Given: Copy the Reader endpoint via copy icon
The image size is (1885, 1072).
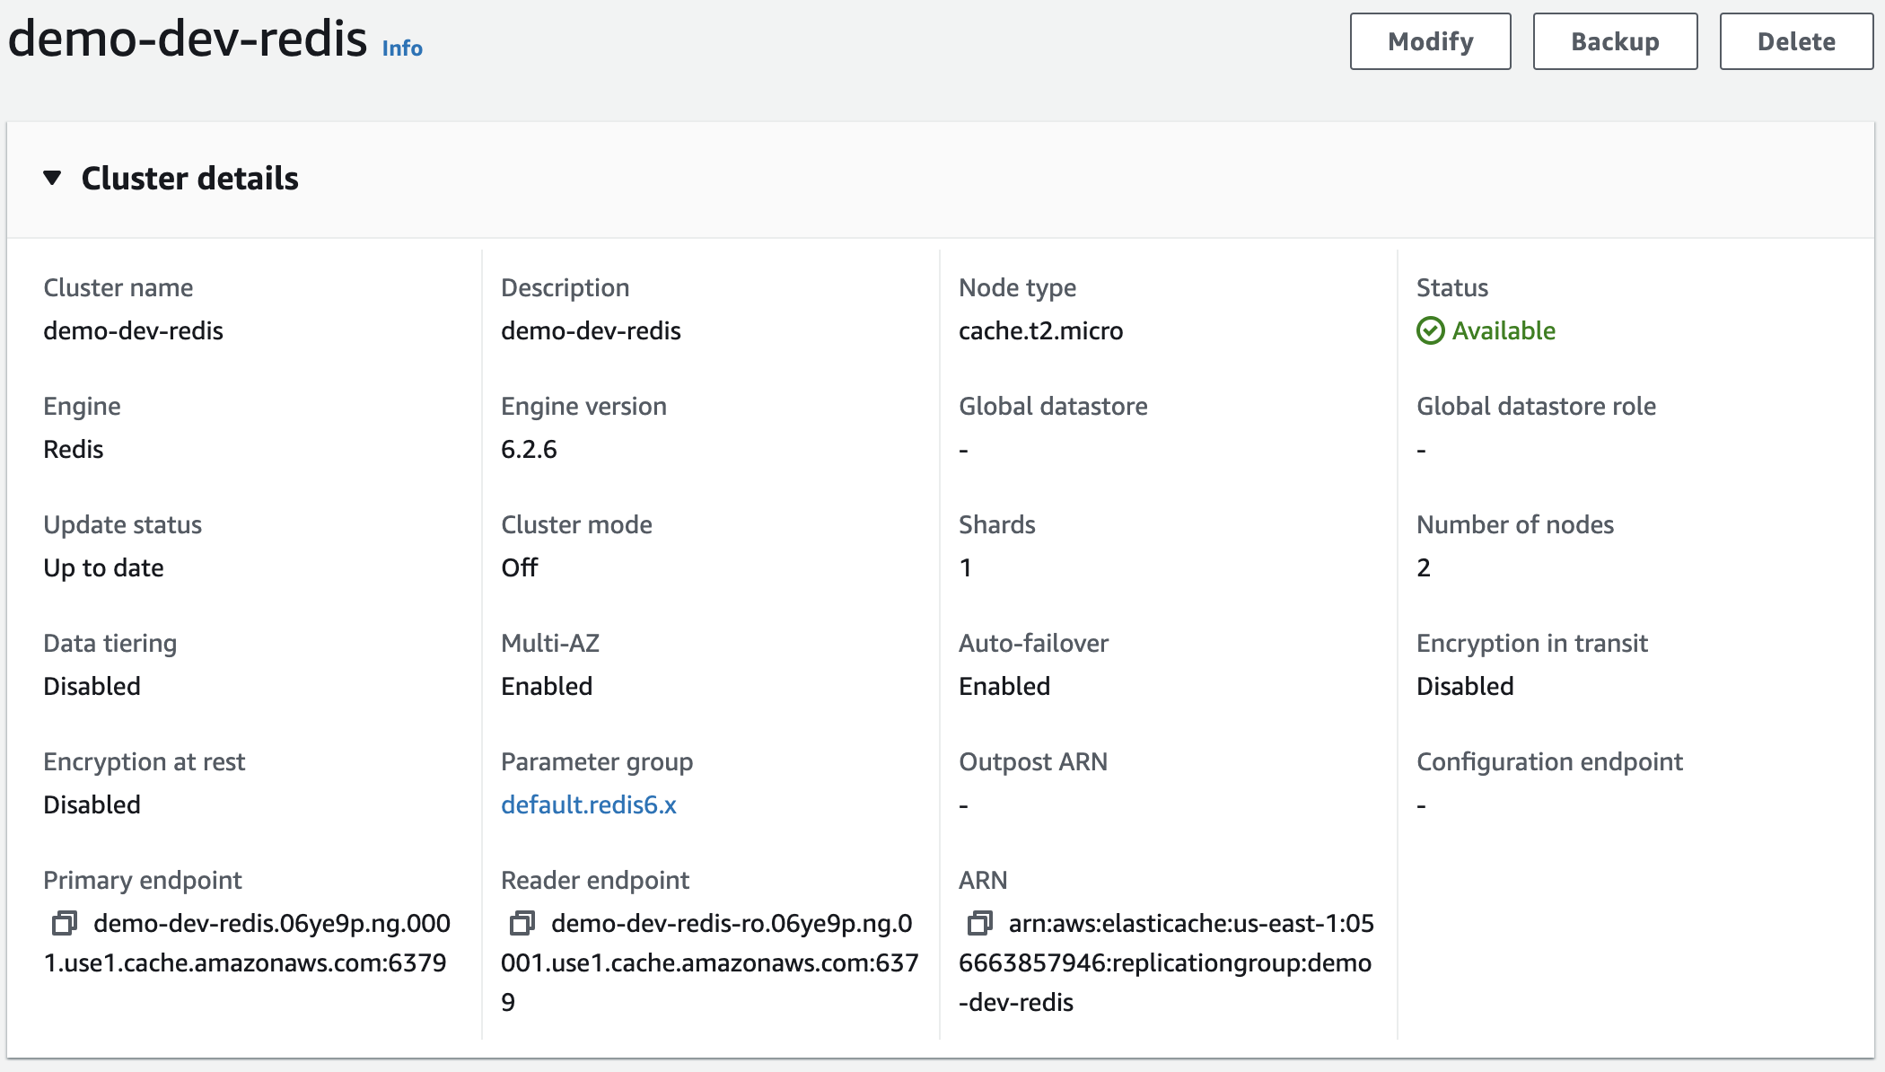Looking at the screenshot, I should pos(522,923).
